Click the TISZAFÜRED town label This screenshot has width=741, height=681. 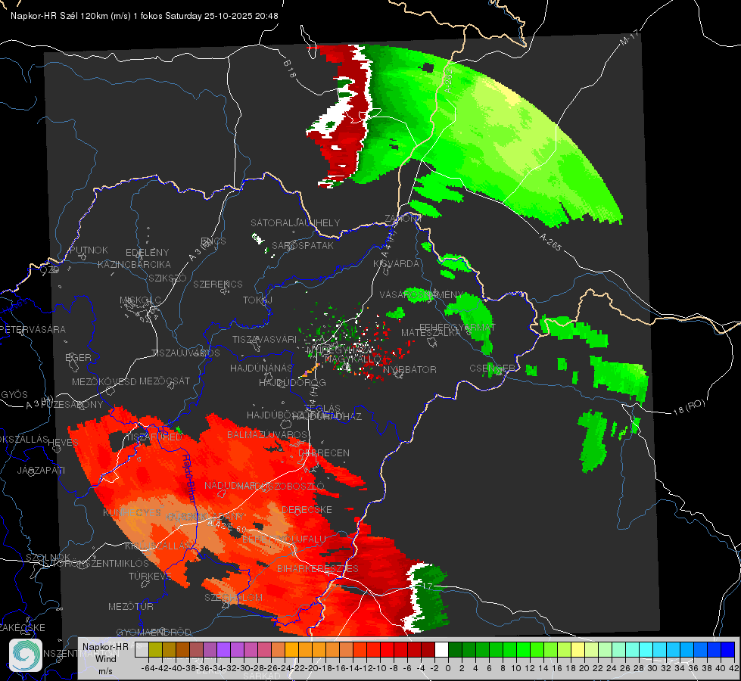153,437
